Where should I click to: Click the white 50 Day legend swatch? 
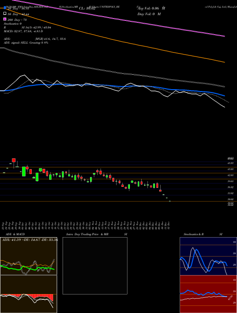point(5,14)
